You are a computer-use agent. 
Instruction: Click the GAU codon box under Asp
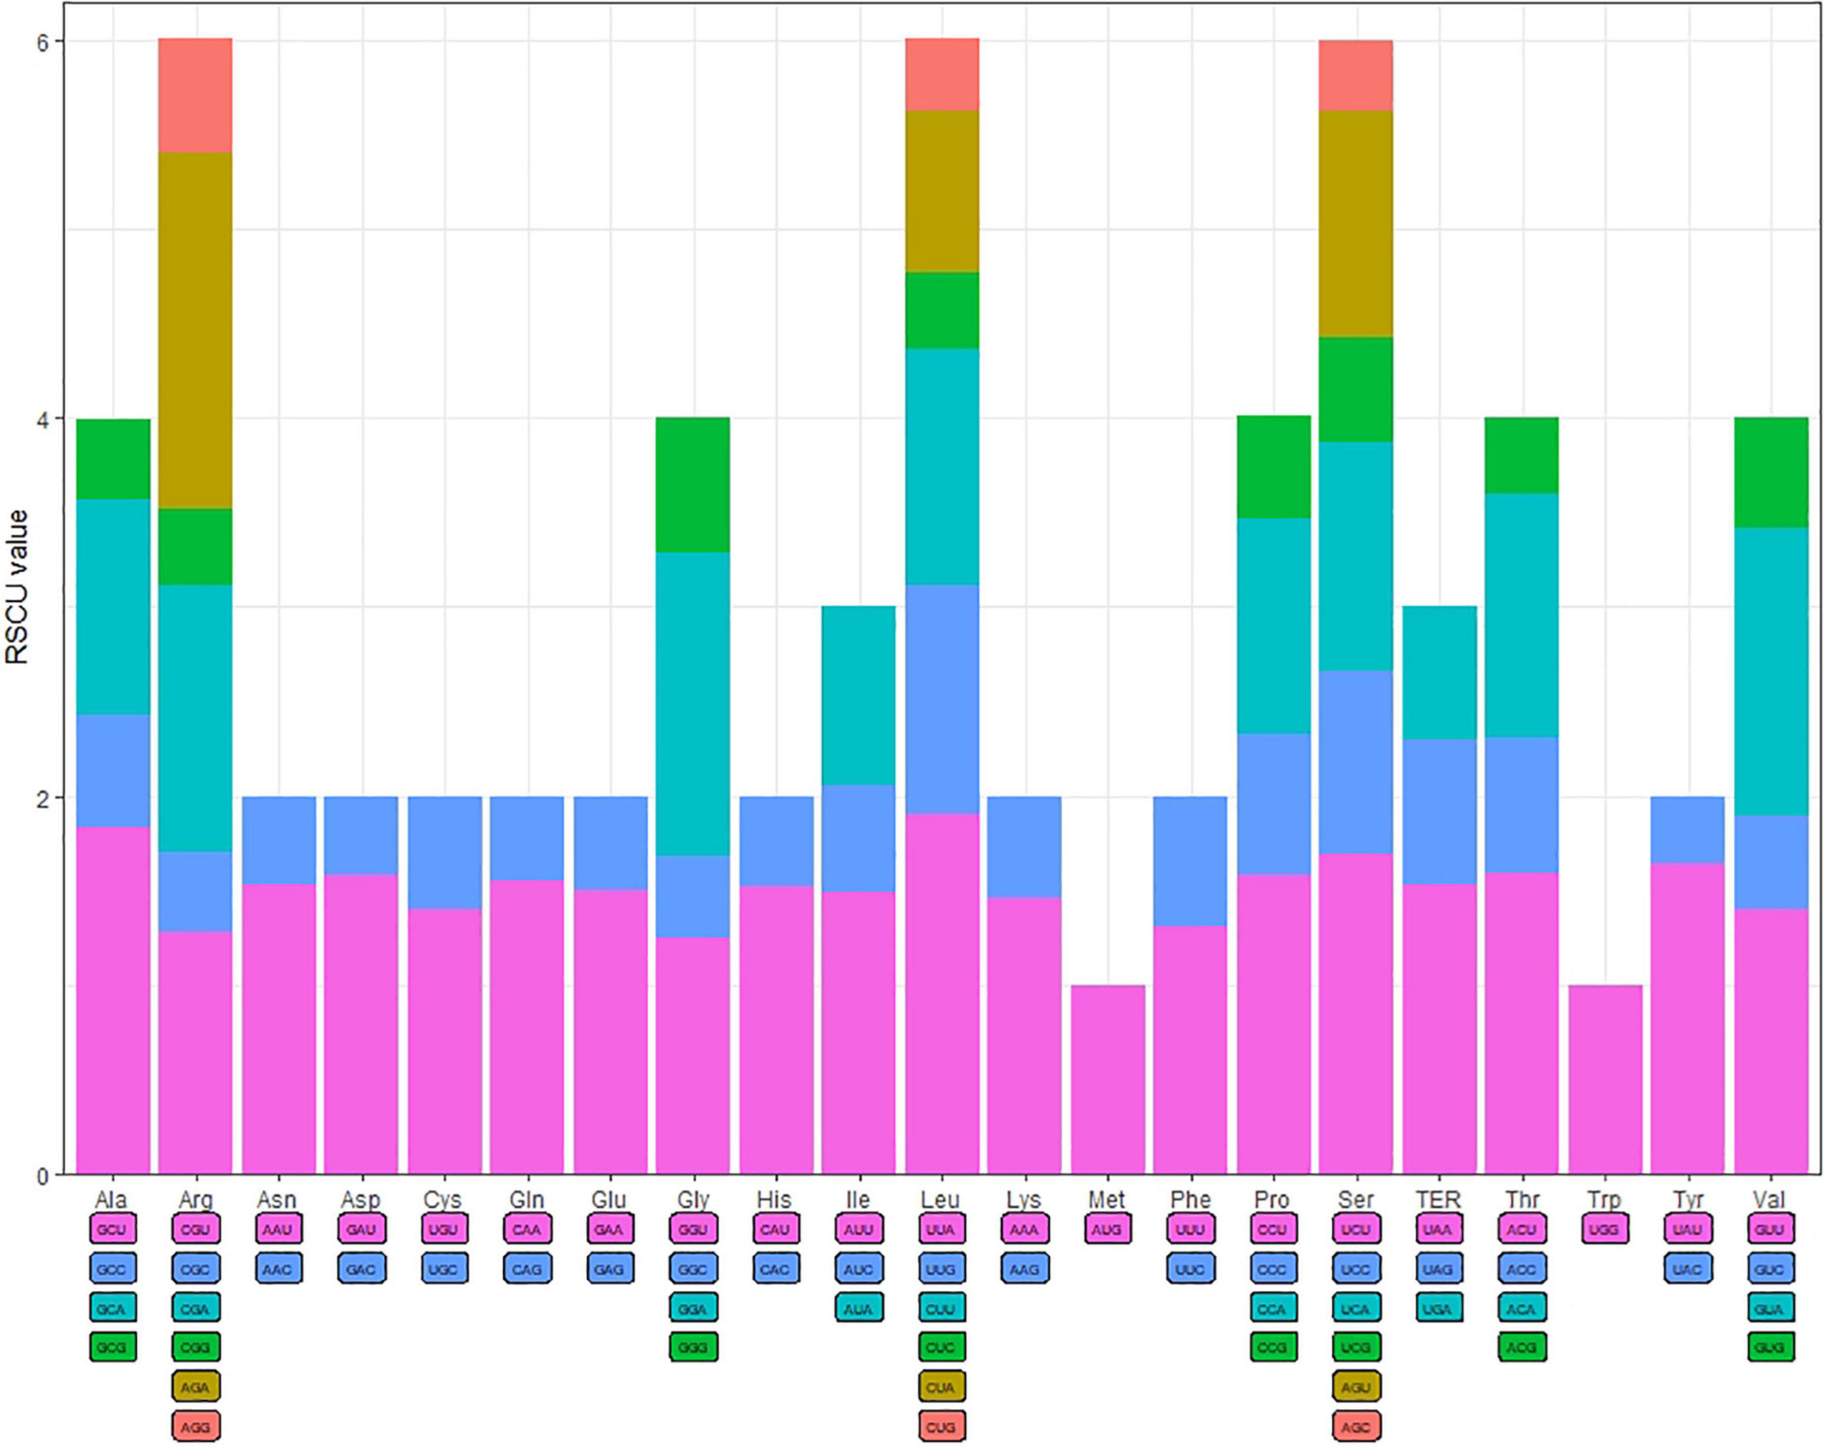[x=361, y=1229]
